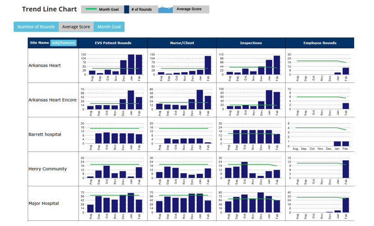The width and height of the screenshot is (374, 226).
Task: Click the navy # of Rounds legend swatch
Action: point(127,9)
